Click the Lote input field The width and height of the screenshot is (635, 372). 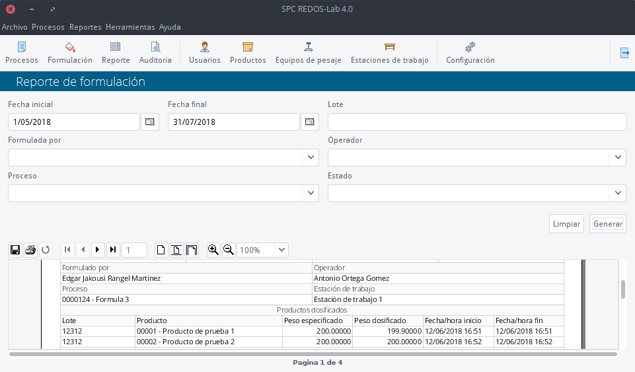coord(476,122)
